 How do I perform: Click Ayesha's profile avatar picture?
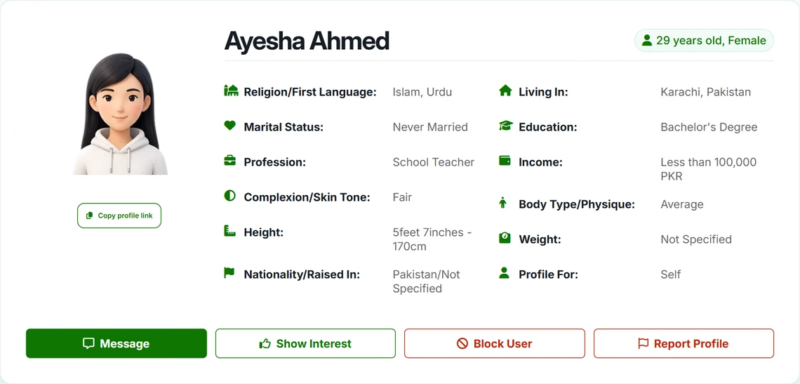tap(121, 114)
